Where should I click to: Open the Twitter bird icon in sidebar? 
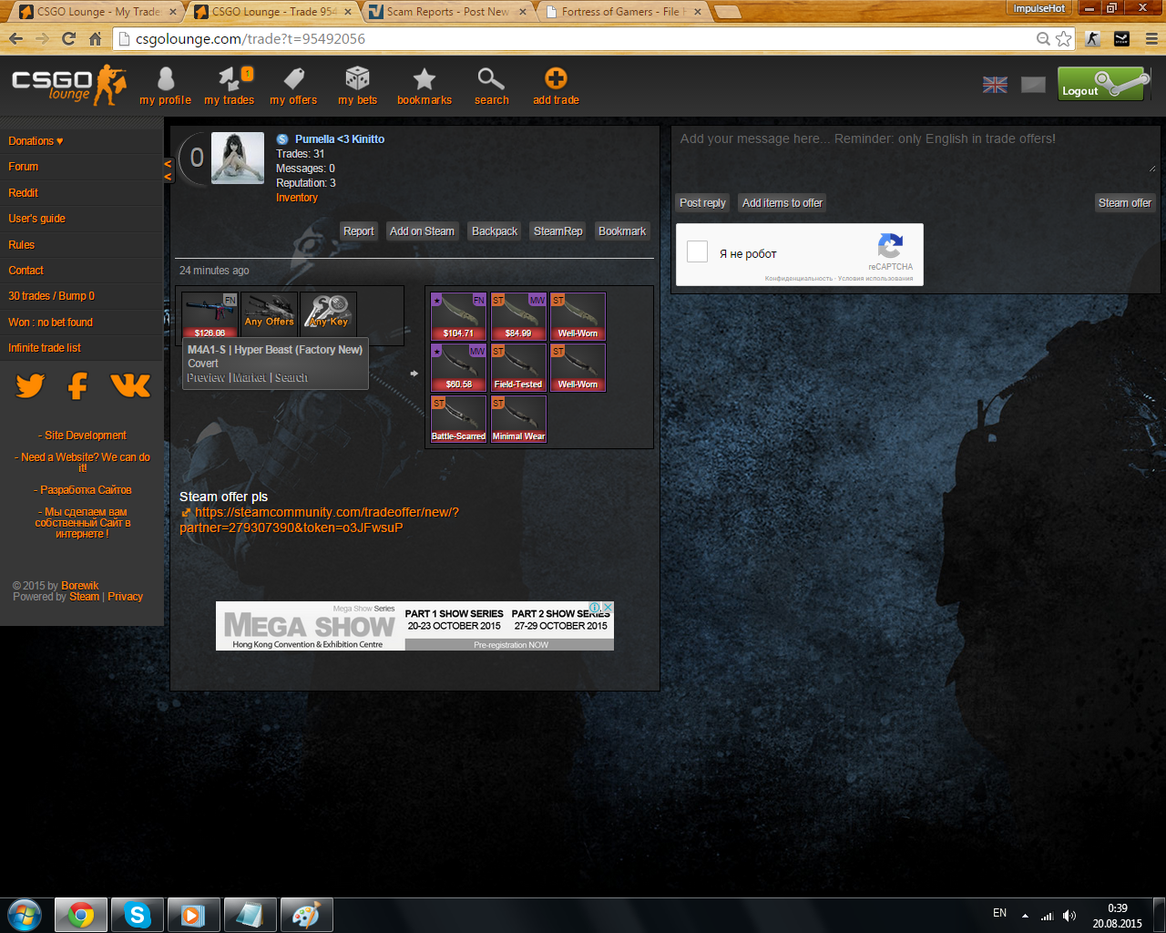pos(30,386)
